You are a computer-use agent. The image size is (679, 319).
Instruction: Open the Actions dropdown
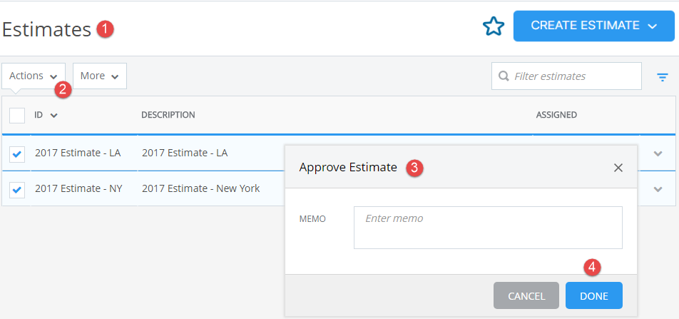34,76
